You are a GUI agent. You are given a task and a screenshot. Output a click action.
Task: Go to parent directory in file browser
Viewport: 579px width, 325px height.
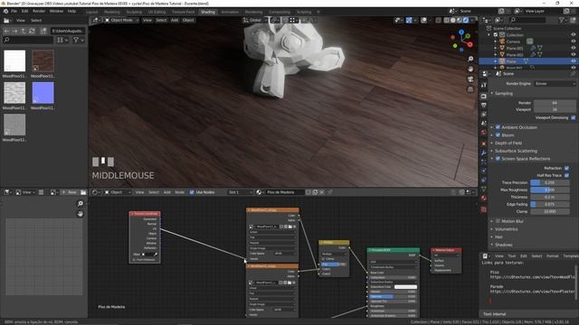pos(24,31)
